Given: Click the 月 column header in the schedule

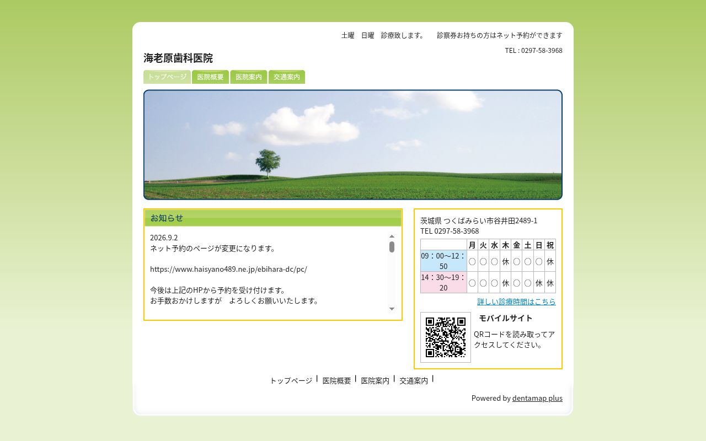Looking at the screenshot, I should click(472, 245).
